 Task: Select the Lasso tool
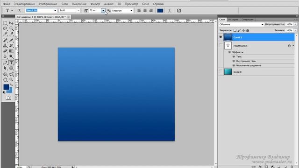click(5, 28)
